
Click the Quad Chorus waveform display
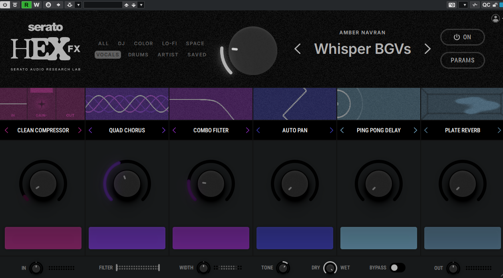(x=127, y=104)
